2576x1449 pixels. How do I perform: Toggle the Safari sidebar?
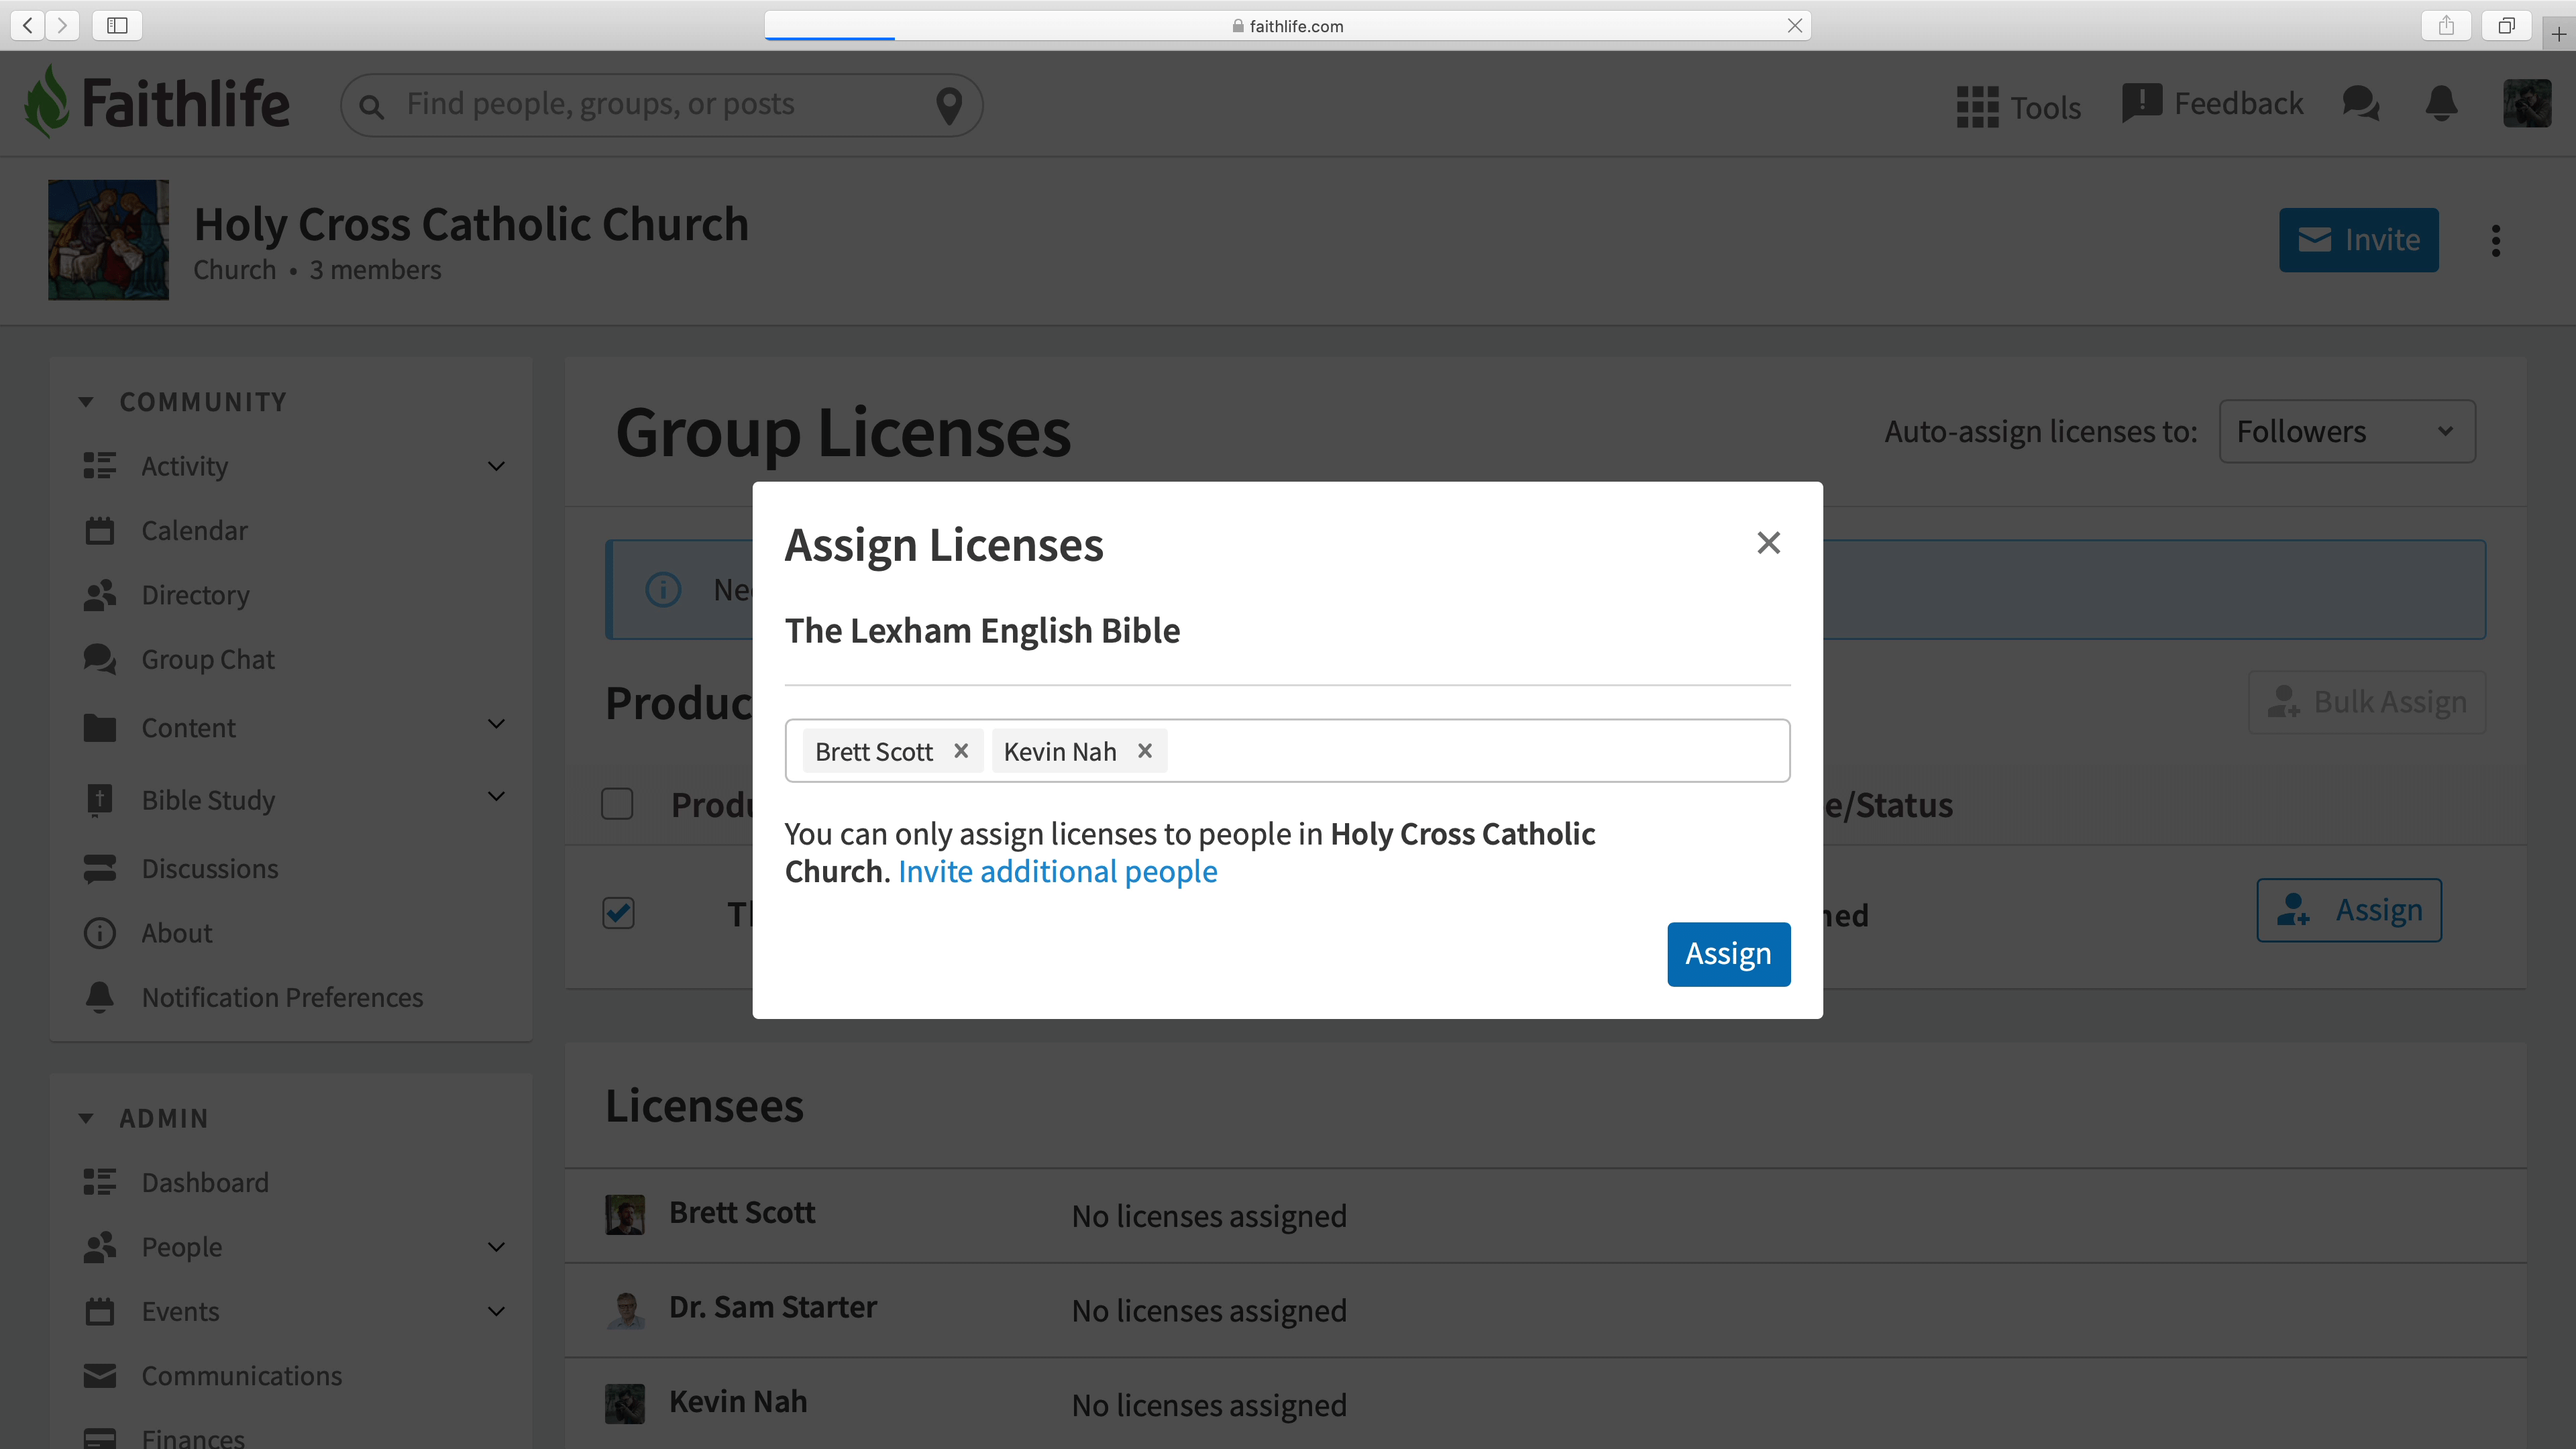pyautogui.click(x=117, y=25)
